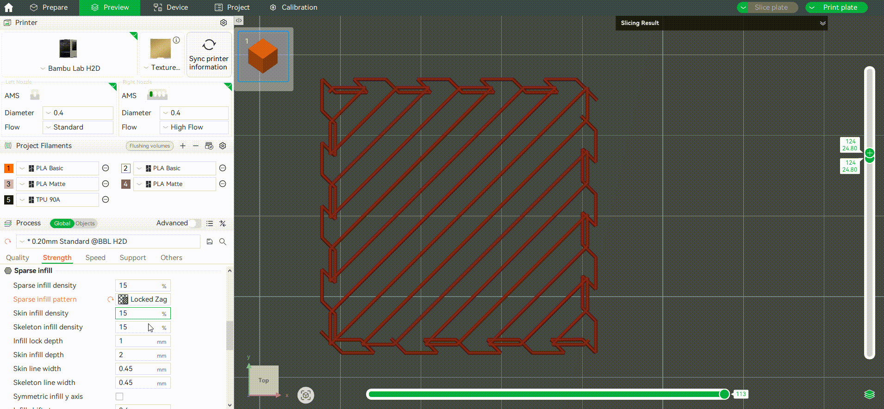Open Sparse infill pattern dropdown

click(x=143, y=299)
